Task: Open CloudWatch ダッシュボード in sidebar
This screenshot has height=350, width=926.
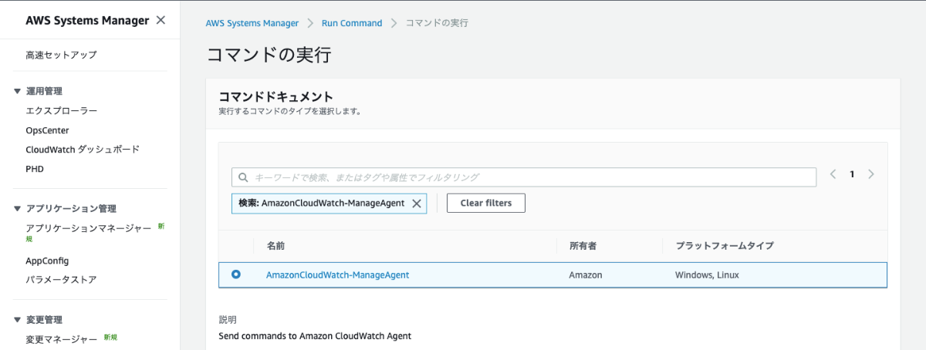Action: coord(83,150)
